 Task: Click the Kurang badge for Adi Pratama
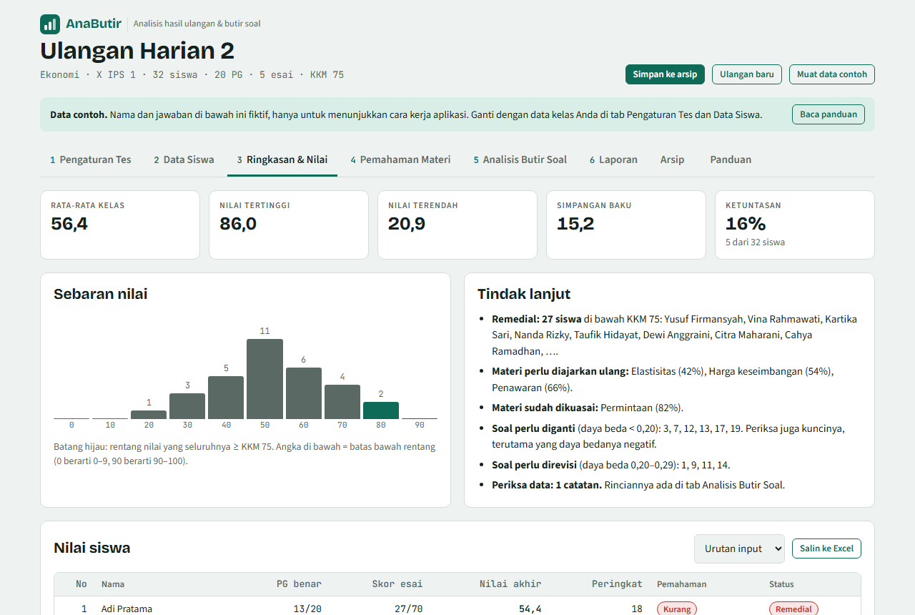[x=677, y=609]
